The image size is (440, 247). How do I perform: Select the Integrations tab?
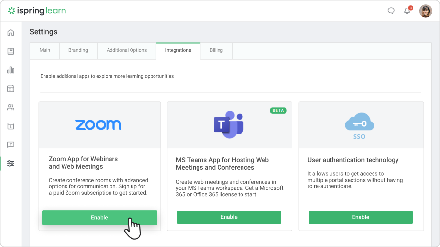click(178, 50)
